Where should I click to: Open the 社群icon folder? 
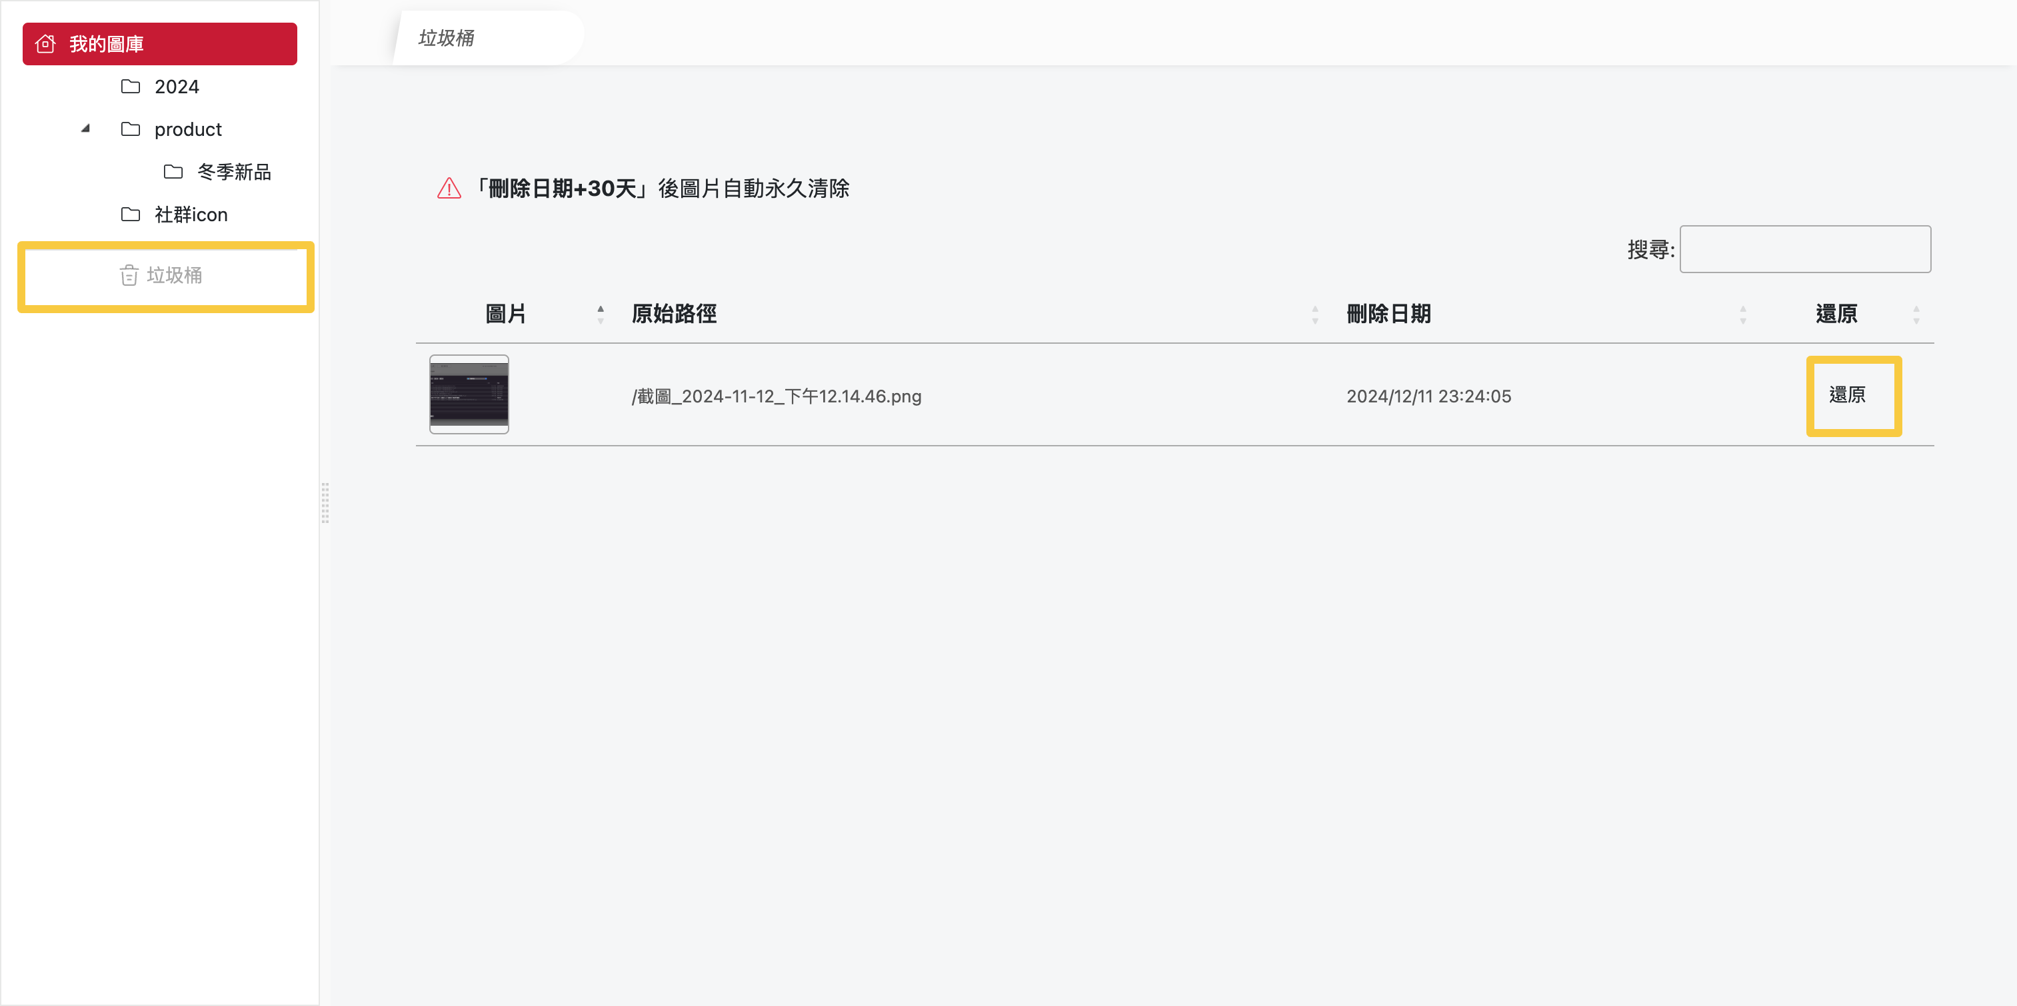tap(191, 215)
